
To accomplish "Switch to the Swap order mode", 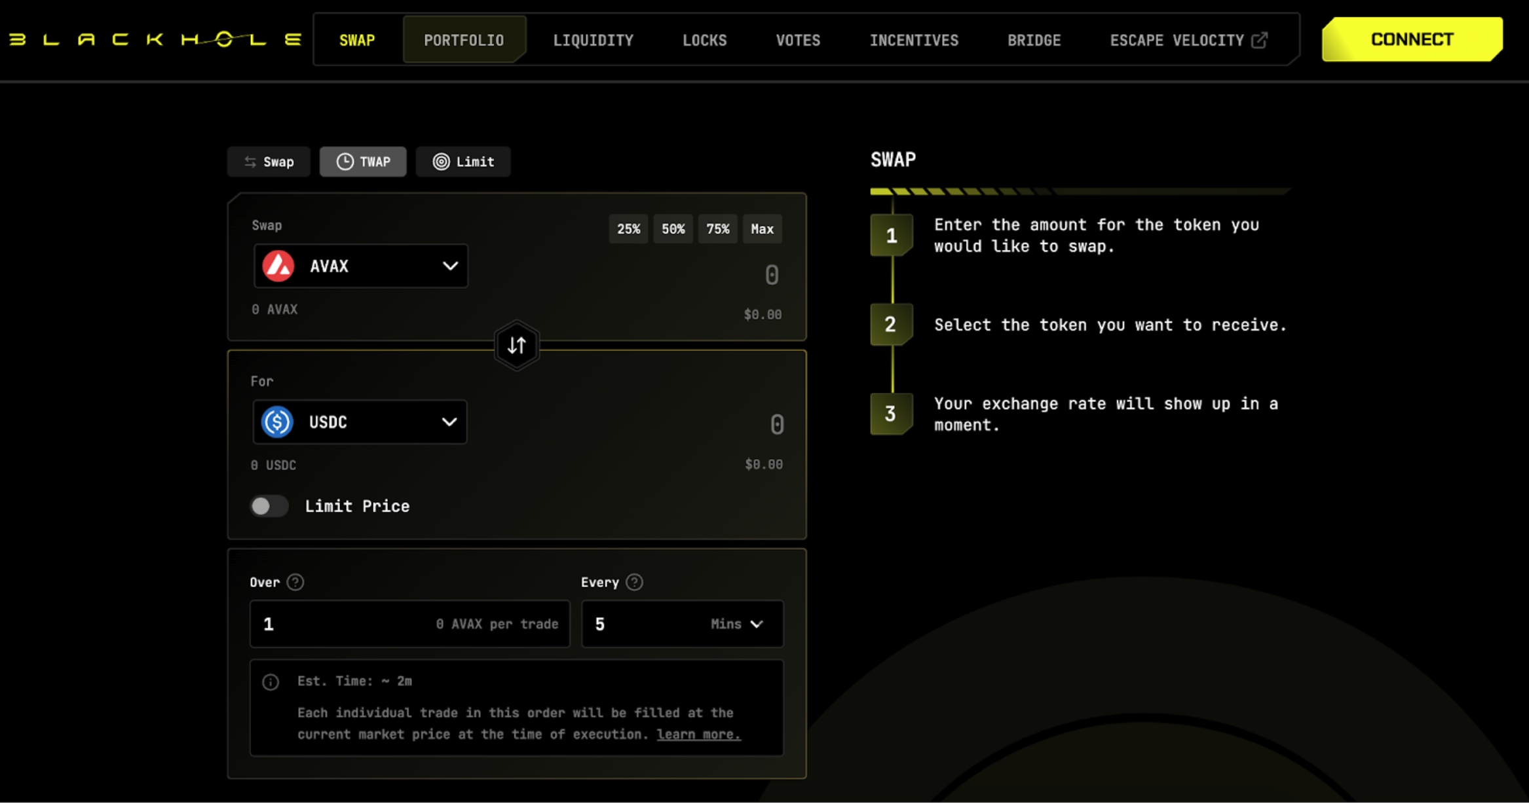I will 269,161.
